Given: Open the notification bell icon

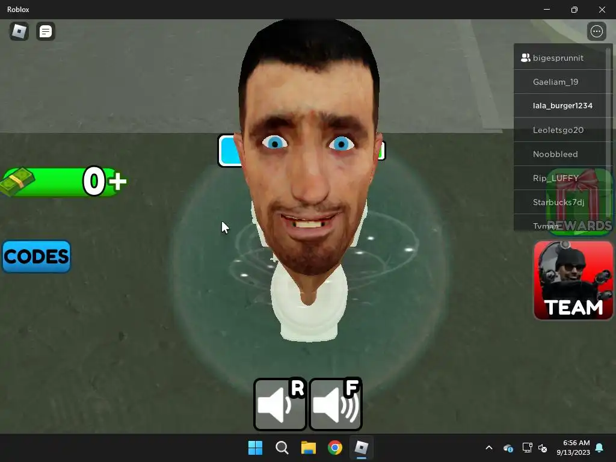Looking at the screenshot, I should 600,448.
